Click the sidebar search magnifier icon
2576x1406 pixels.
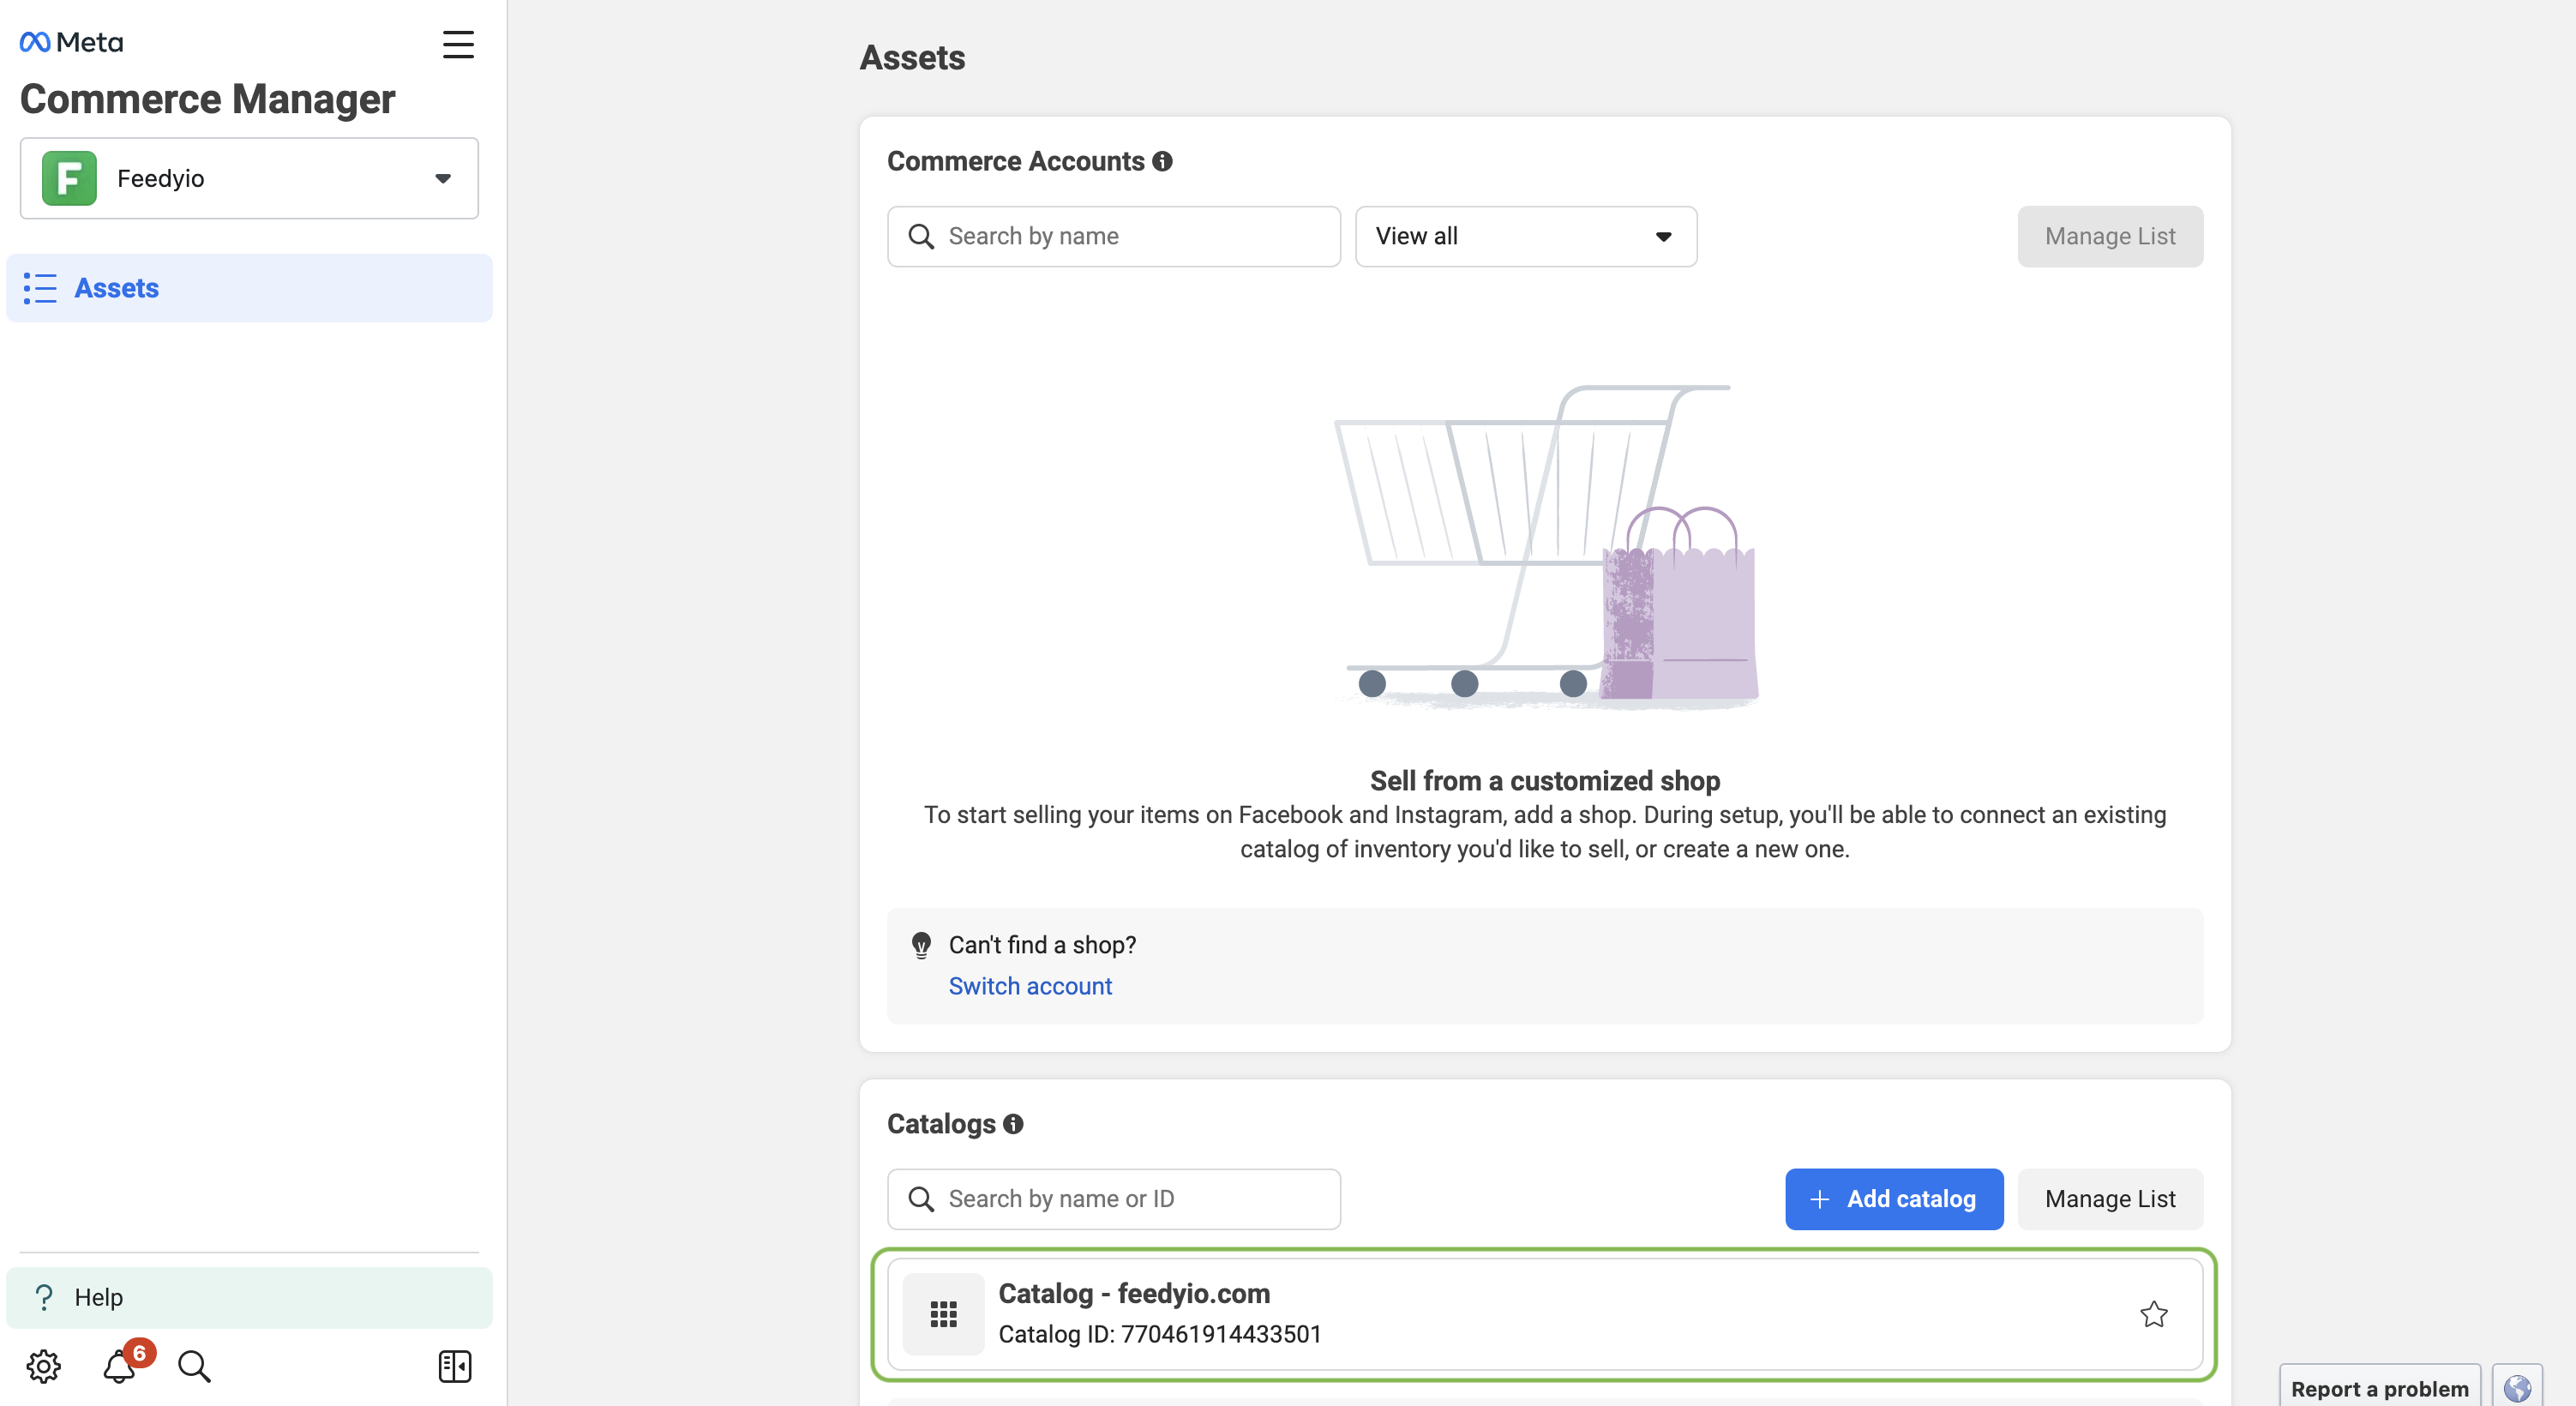coord(194,1366)
